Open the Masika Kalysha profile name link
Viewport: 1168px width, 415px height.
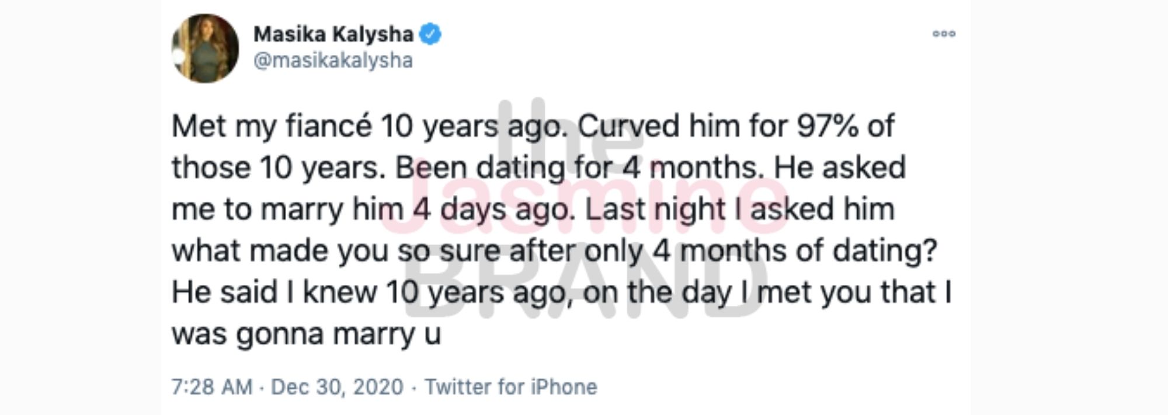pos(333,34)
